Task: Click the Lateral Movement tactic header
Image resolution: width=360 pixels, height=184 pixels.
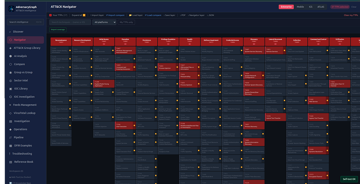Action: [276, 42]
